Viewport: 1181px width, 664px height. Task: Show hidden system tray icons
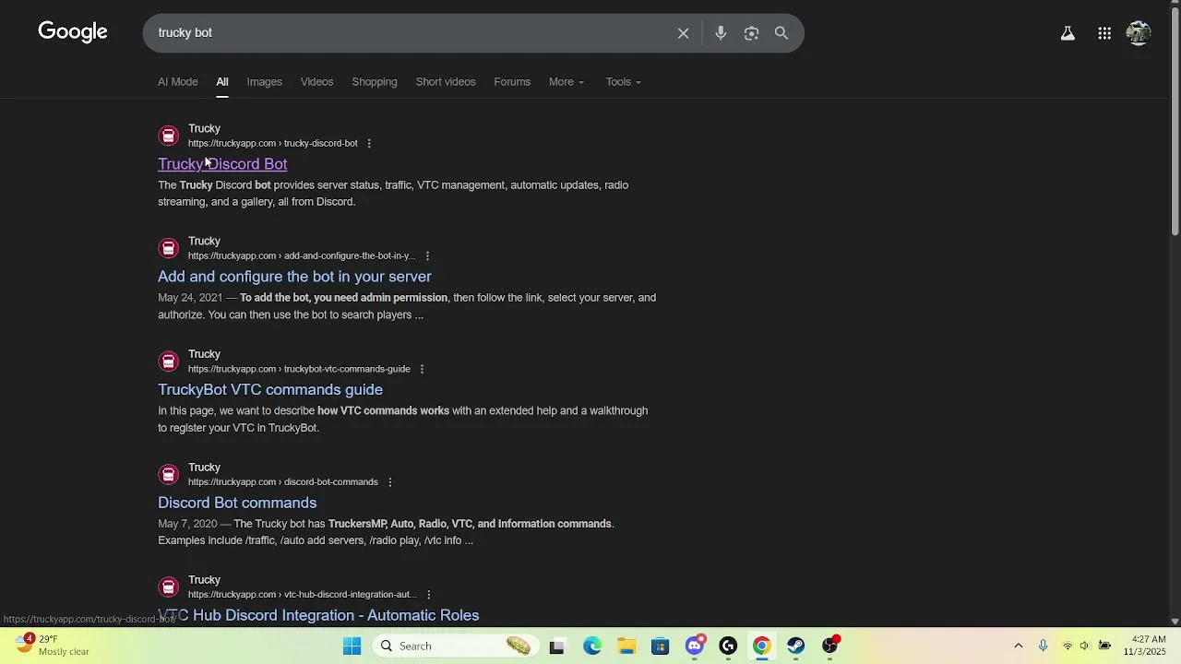[x=1019, y=646]
